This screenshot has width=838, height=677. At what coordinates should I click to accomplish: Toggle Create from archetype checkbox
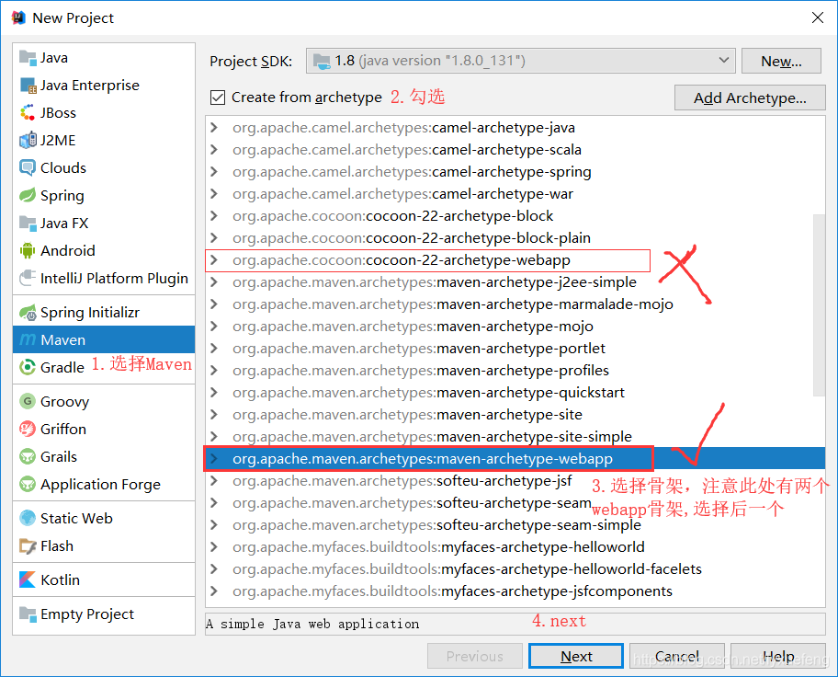point(218,98)
